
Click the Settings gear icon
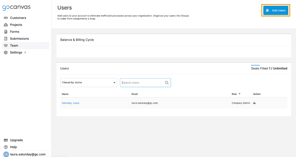point(6,52)
